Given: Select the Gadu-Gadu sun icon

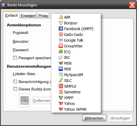Looking at the screenshot, I should pyautogui.click(x=61, y=34).
